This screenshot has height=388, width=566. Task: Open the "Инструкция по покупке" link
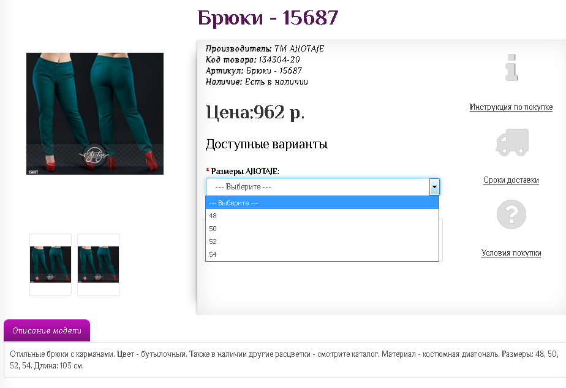point(511,107)
